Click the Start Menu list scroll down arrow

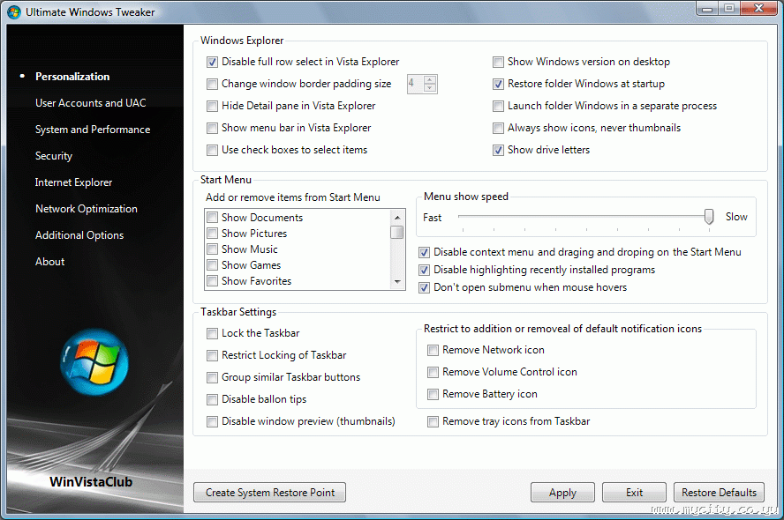(397, 282)
